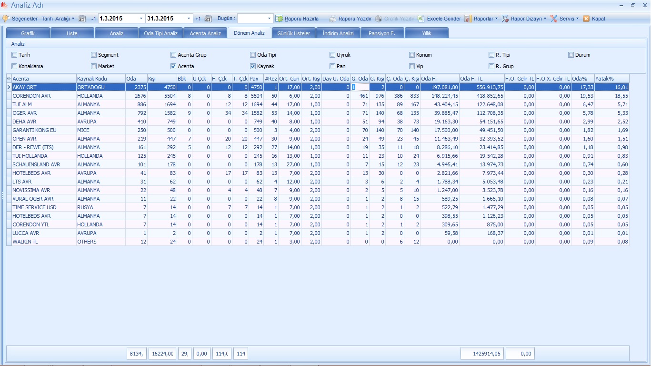
Task: Click inside the end date field 31.3.2015
Action: (166, 19)
